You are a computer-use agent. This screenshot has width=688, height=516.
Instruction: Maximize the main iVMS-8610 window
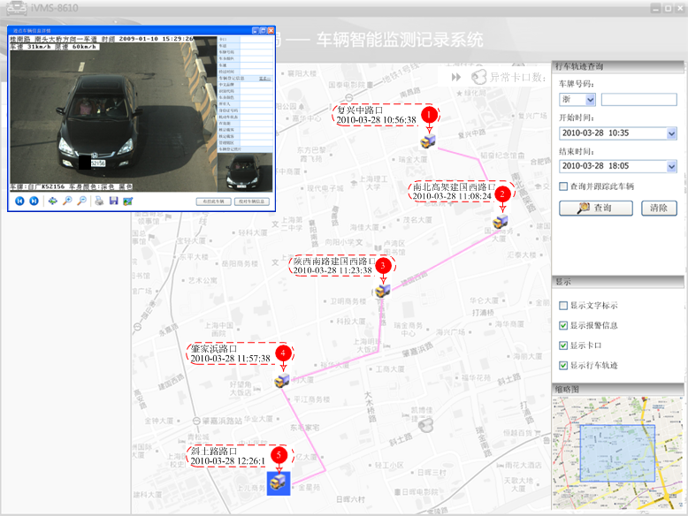coord(668,8)
